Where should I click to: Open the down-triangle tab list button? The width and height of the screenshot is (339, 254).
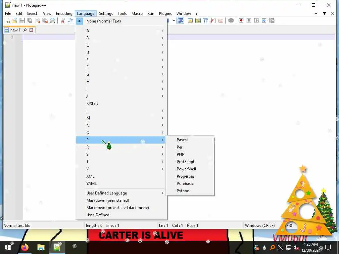click(x=324, y=13)
